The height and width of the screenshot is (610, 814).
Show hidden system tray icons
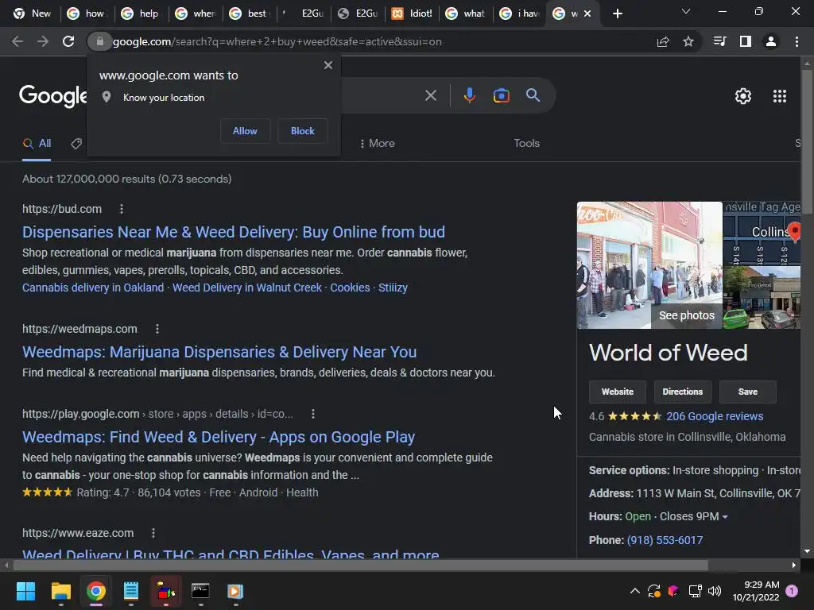634,591
